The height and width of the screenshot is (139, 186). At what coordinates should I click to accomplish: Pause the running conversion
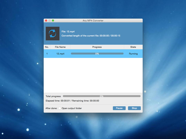(119, 108)
